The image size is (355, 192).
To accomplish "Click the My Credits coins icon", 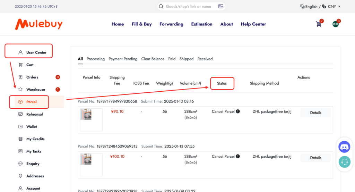I will (20, 139).
